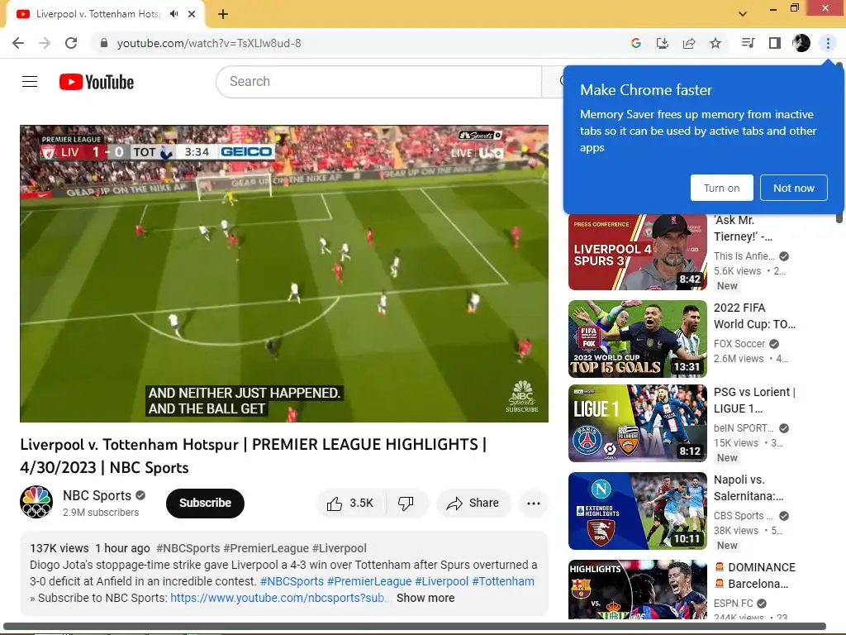Open the Liverpool 4 Spurs 3 press conference thumbnail

point(637,252)
